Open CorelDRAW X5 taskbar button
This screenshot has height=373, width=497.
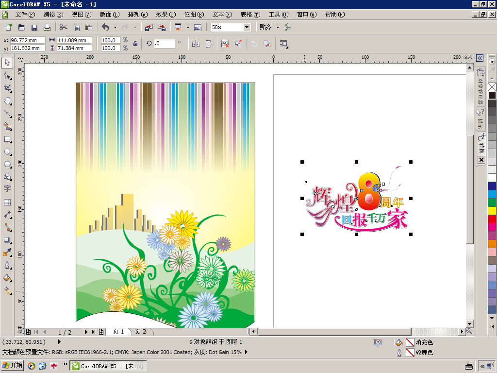[x=108, y=366]
